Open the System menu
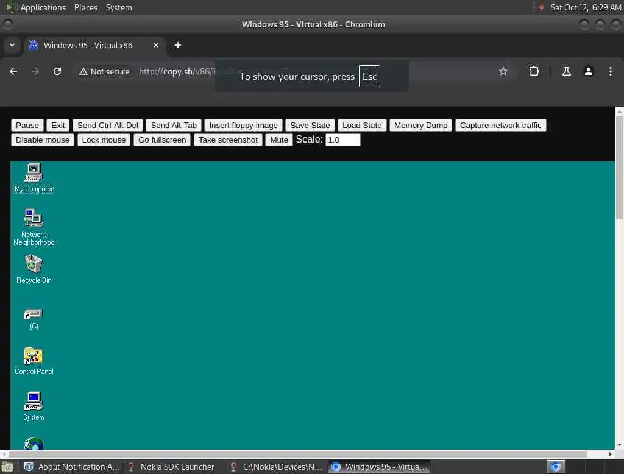 [119, 7]
